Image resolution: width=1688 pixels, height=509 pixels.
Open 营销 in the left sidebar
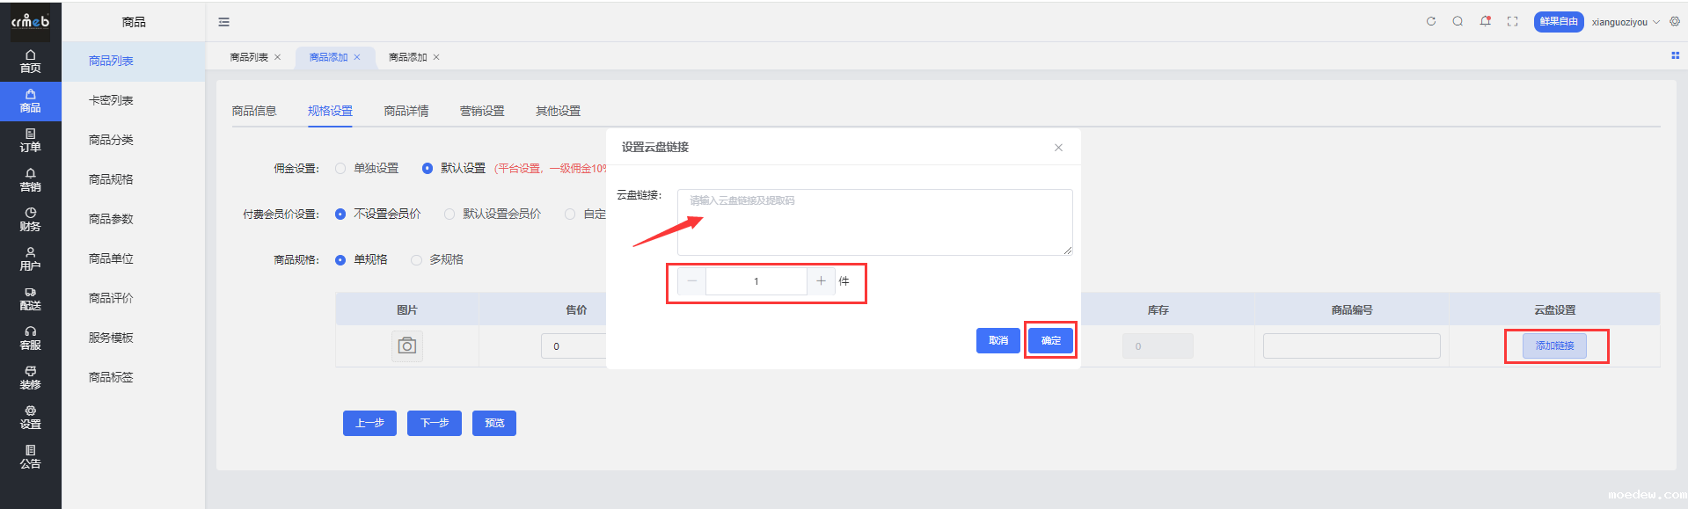(x=30, y=180)
